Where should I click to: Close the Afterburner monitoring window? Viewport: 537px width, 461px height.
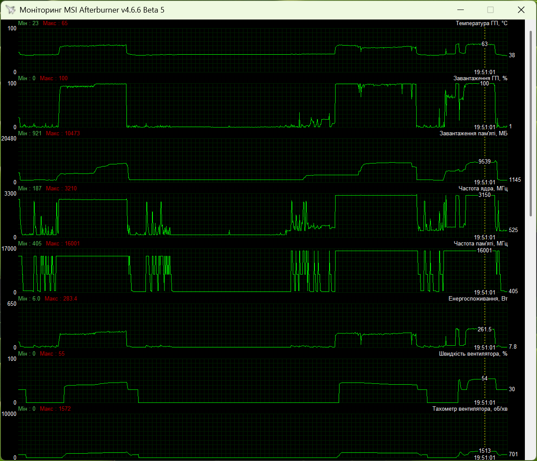coord(521,10)
